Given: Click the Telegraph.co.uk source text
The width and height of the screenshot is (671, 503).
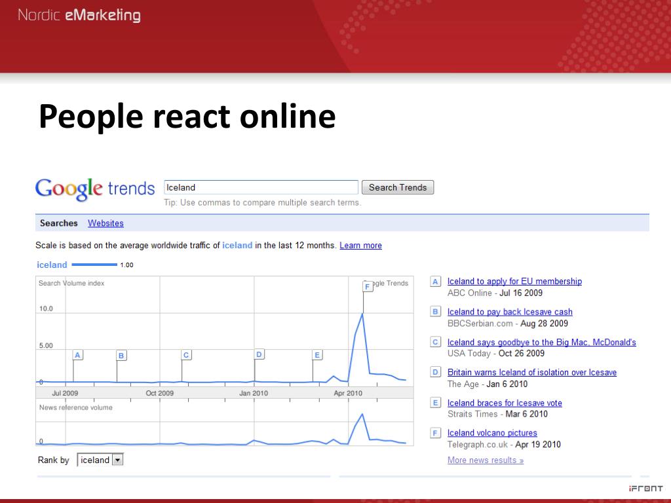Looking at the screenshot, I should coord(478,445).
